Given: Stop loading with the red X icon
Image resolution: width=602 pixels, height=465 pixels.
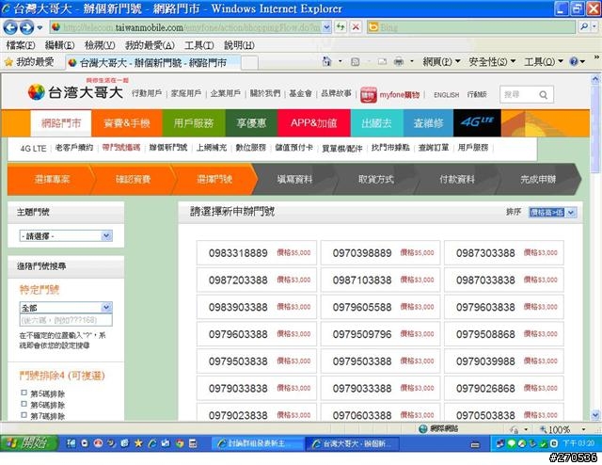Looking at the screenshot, I should click(356, 27).
